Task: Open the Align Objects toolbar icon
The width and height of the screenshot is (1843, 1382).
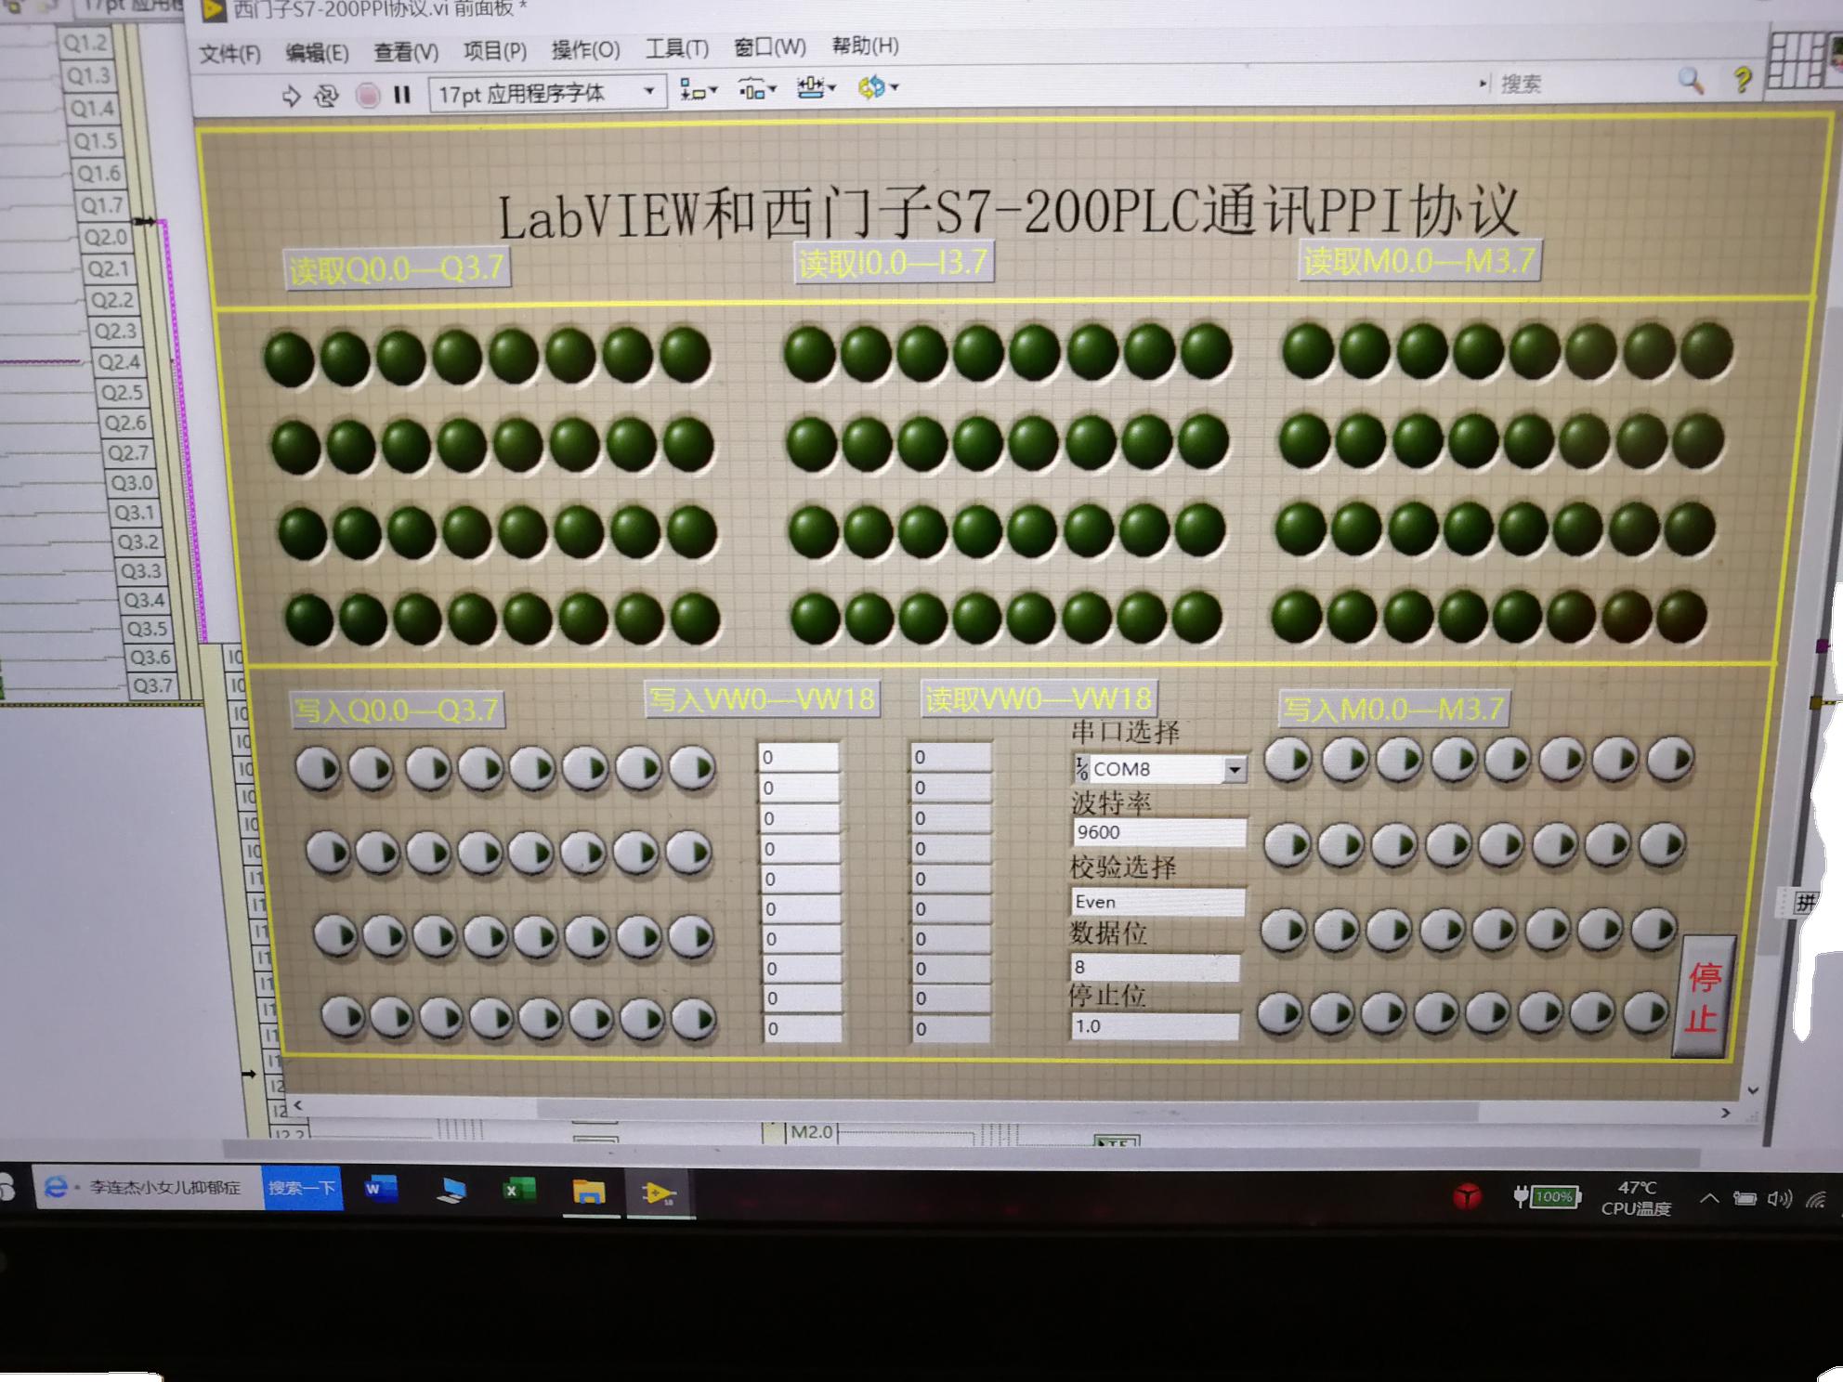Action: pyautogui.click(x=694, y=90)
